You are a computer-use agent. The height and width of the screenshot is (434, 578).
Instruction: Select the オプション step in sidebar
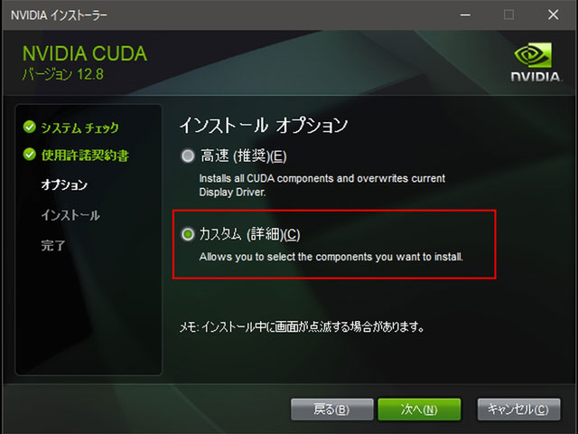(x=64, y=184)
